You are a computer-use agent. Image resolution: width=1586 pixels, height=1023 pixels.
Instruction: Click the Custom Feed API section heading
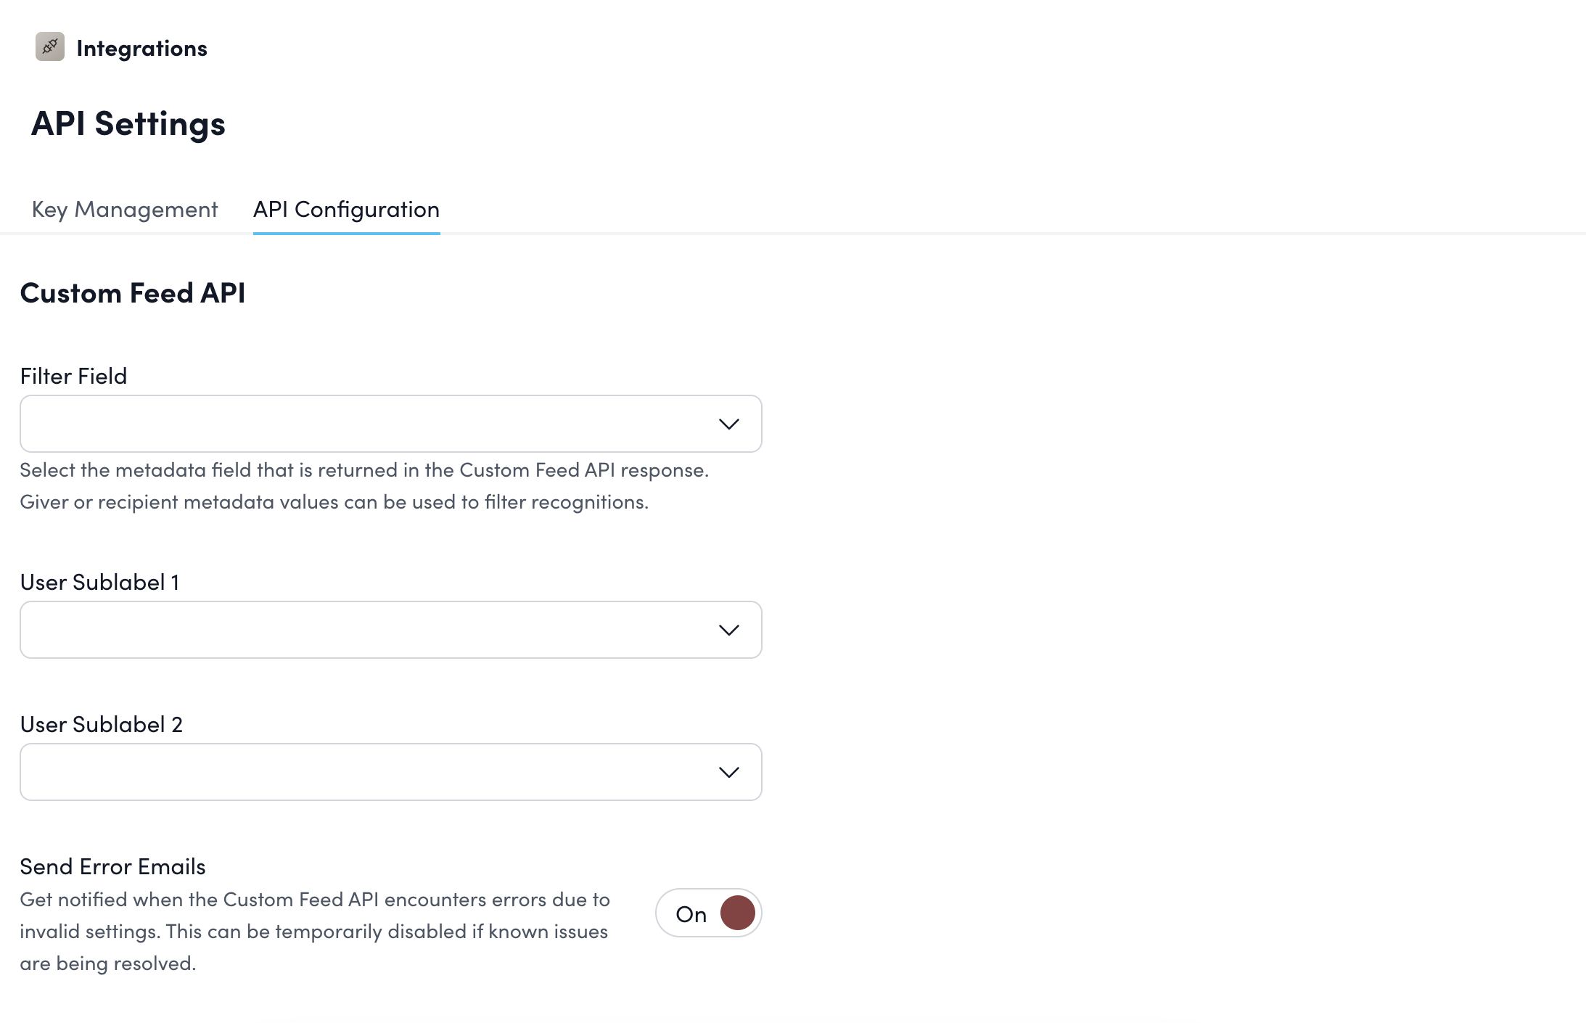click(133, 293)
